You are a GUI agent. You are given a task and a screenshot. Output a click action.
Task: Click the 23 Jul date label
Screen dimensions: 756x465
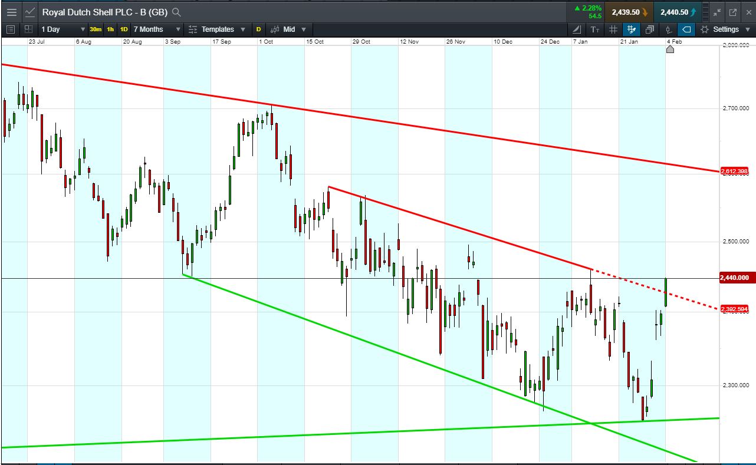point(37,42)
